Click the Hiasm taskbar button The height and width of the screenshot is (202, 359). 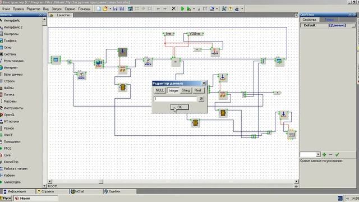[36, 198]
